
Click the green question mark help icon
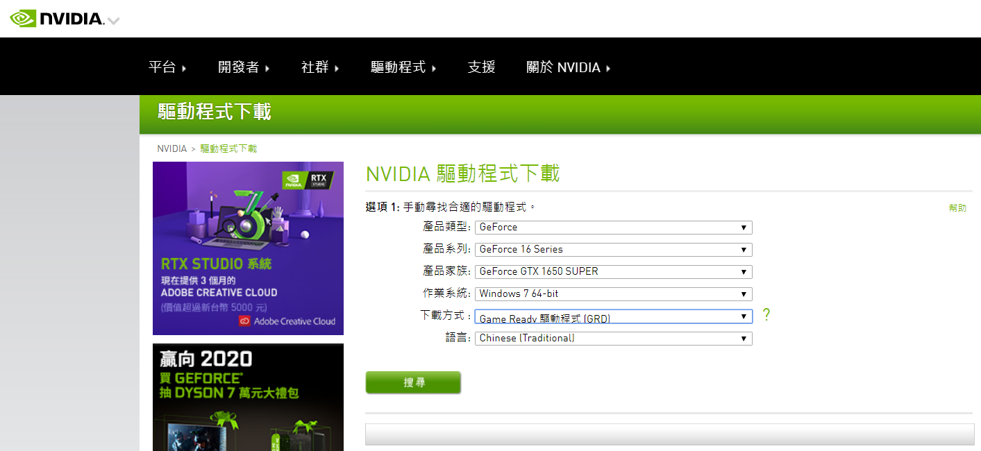pyautogui.click(x=766, y=315)
